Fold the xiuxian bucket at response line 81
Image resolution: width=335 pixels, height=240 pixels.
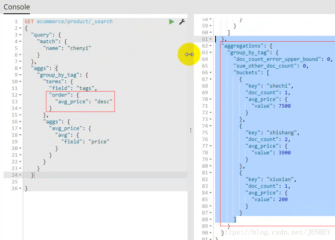point(211,172)
